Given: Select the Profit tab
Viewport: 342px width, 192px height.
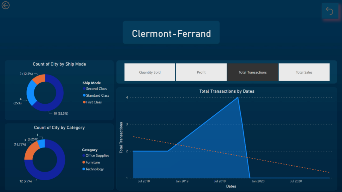Looking at the screenshot, I should click(x=201, y=72).
